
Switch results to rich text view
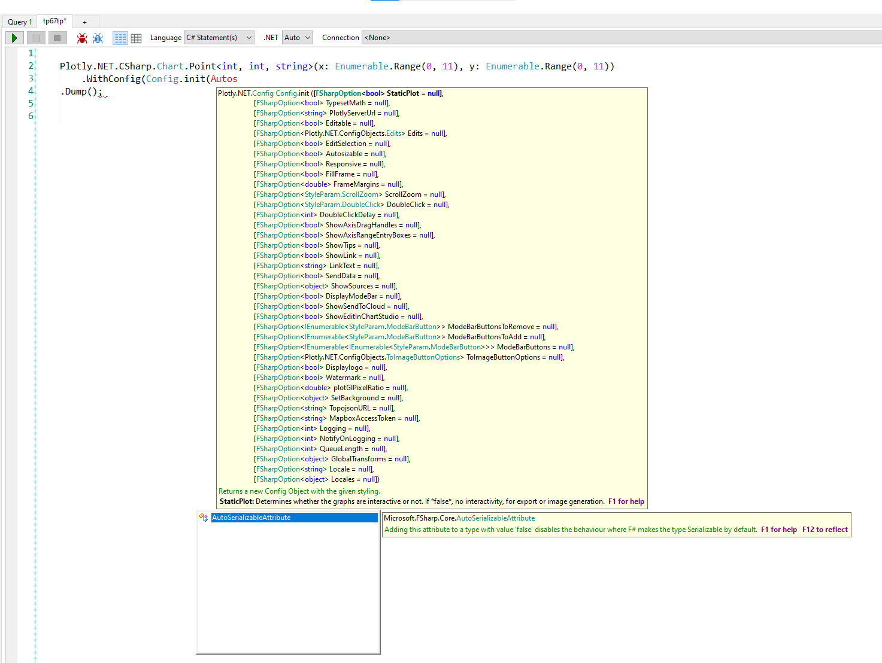(x=120, y=38)
